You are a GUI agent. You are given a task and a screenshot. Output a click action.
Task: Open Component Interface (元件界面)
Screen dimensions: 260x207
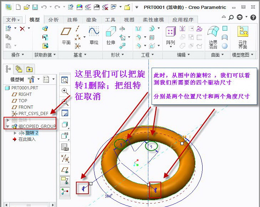pos(243,37)
